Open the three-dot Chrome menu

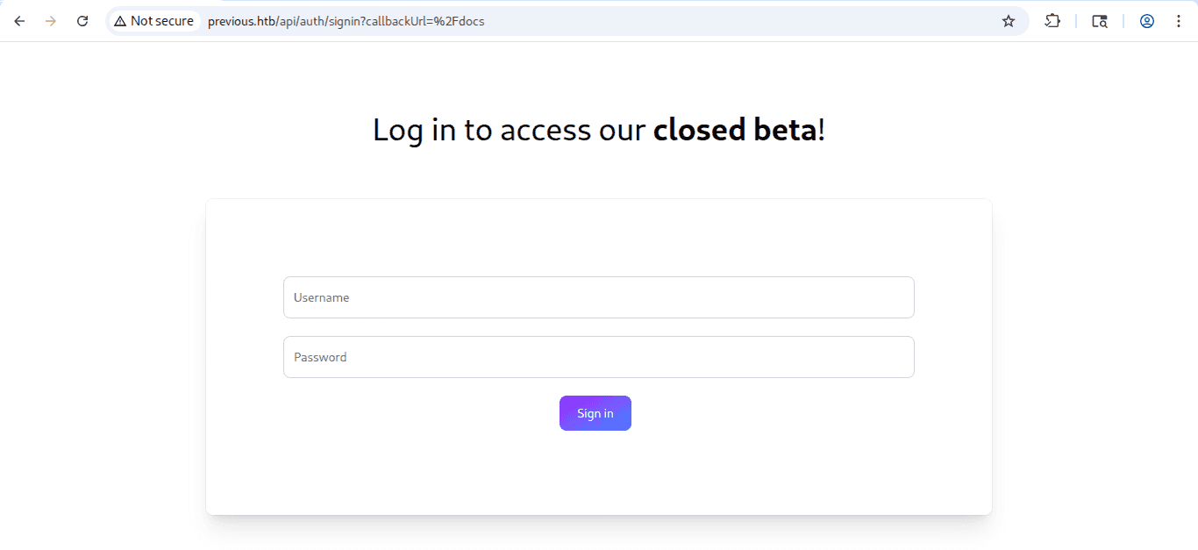tap(1179, 21)
